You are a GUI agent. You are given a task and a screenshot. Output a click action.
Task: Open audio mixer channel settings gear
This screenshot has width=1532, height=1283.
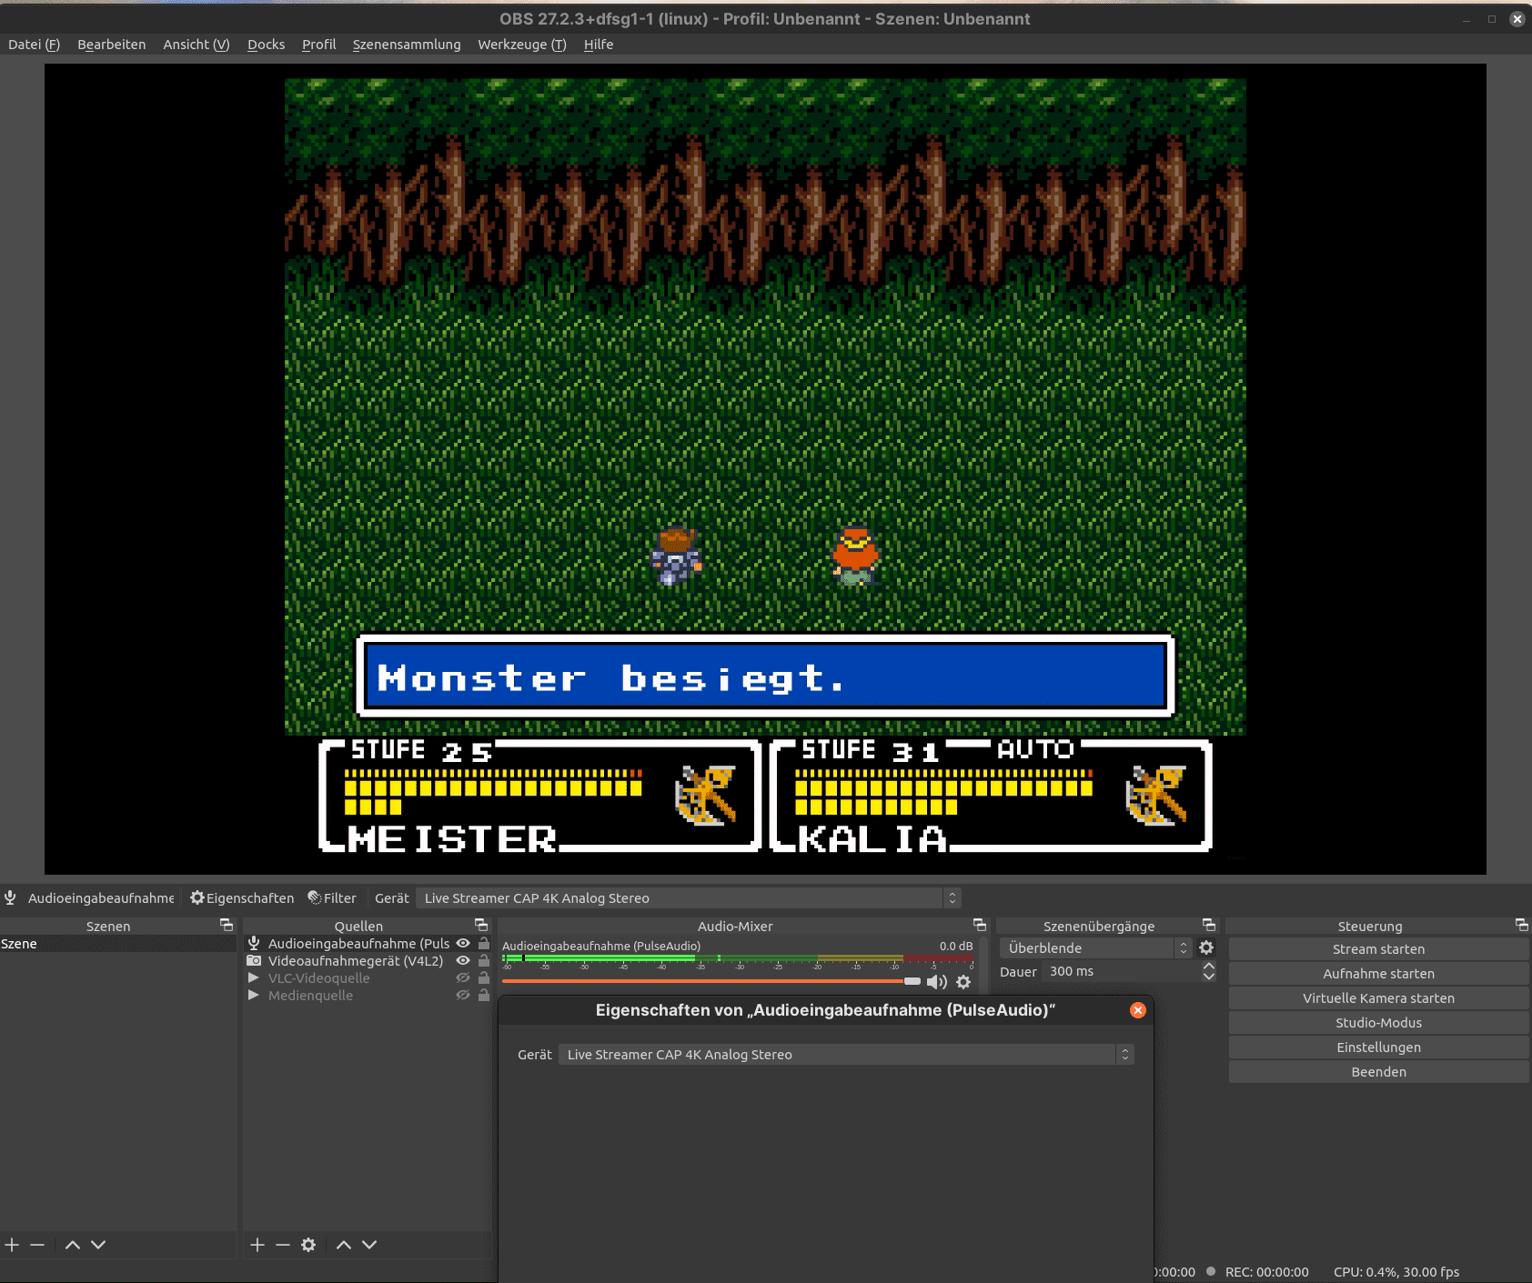[x=963, y=982]
